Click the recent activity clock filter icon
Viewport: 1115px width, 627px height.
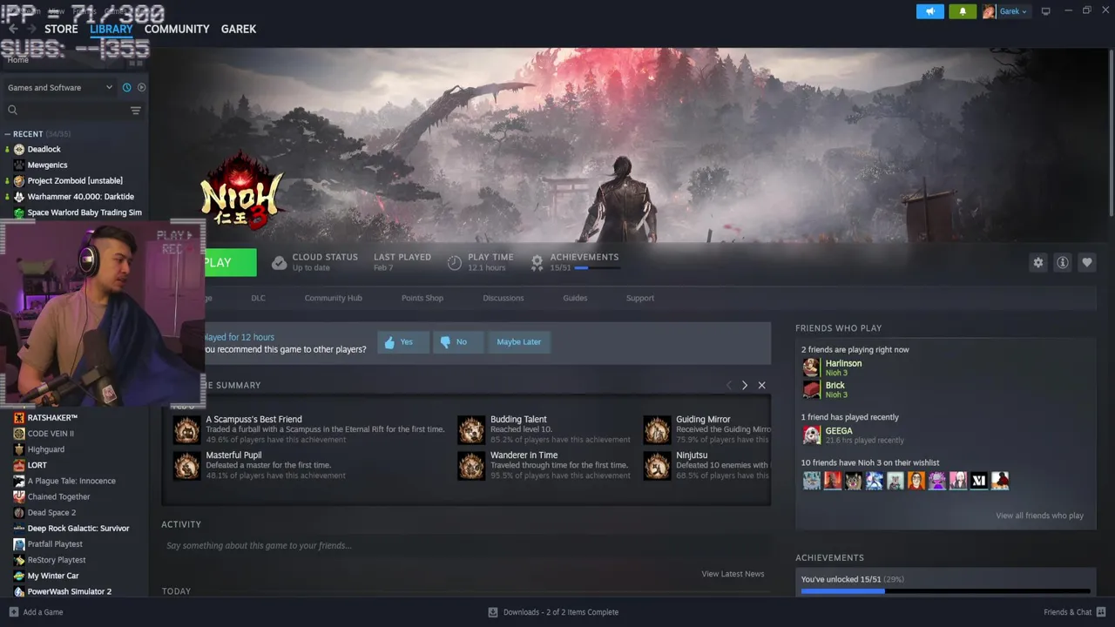pyautogui.click(x=126, y=87)
